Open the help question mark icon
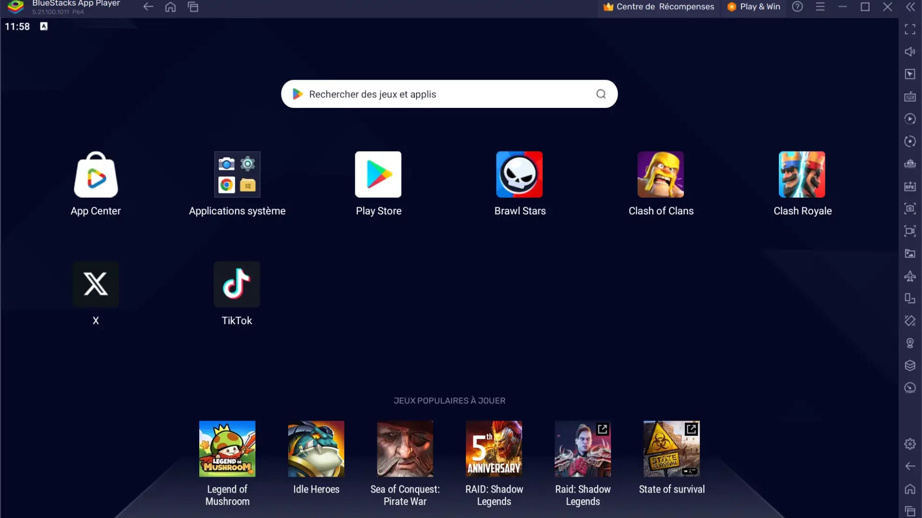Viewport: 922px width, 518px height. point(797,7)
